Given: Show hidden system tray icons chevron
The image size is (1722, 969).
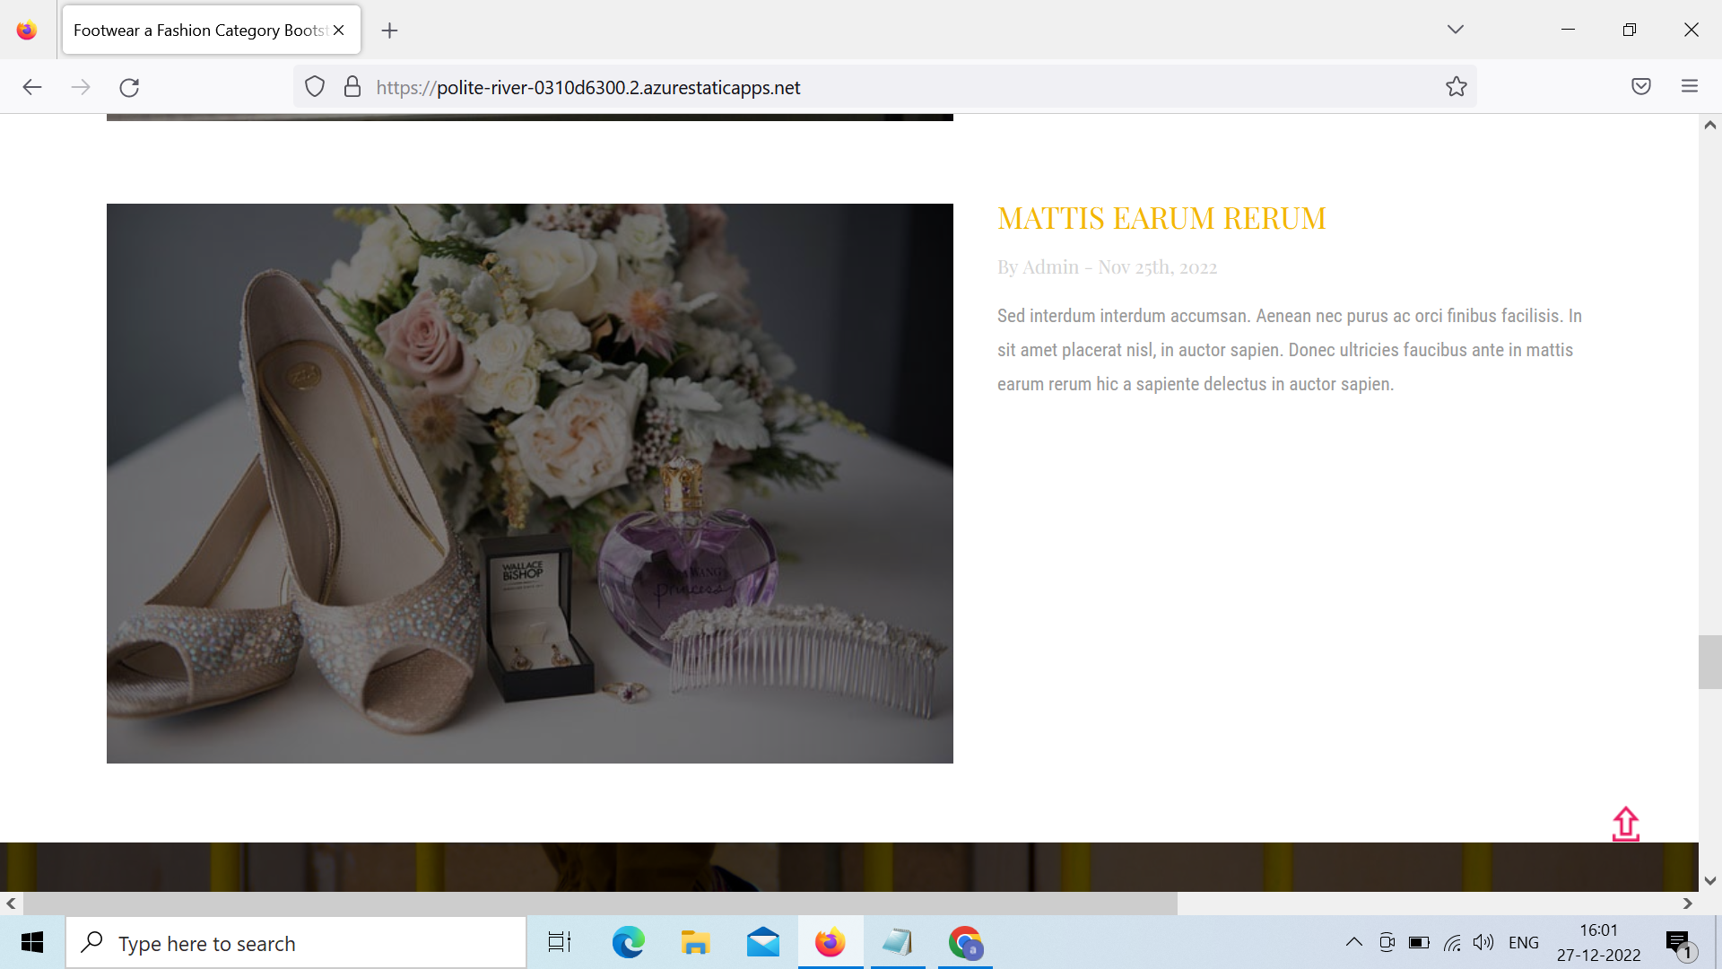Looking at the screenshot, I should point(1353,942).
